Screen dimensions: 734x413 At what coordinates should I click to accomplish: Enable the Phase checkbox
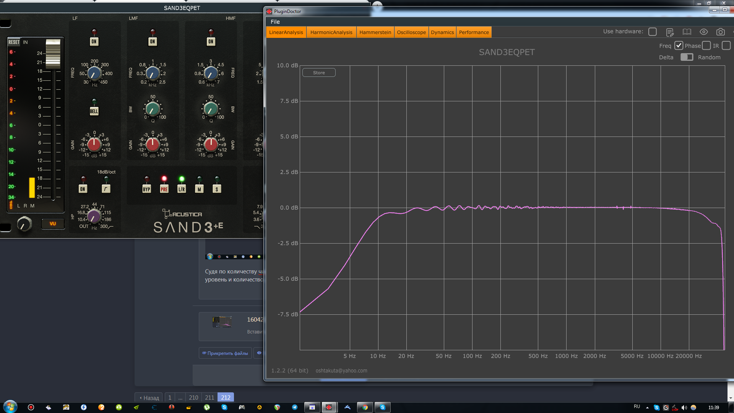click(x=706, y=46)
